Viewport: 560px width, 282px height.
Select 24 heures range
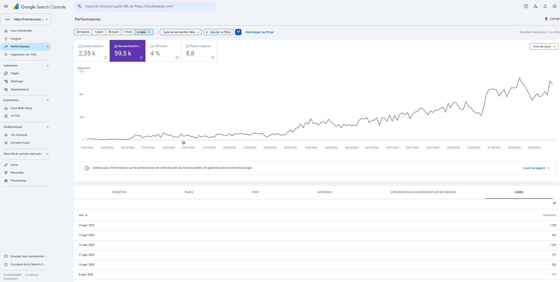83,32
